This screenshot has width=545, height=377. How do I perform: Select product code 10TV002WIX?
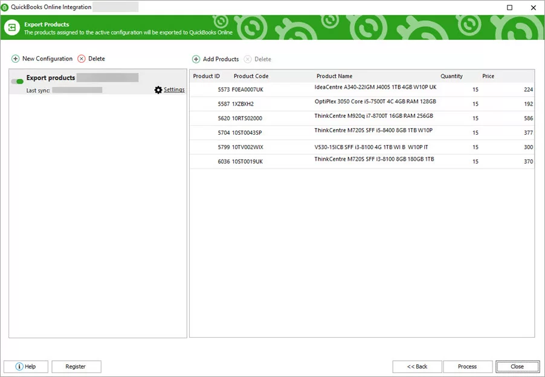coord(248,147)
